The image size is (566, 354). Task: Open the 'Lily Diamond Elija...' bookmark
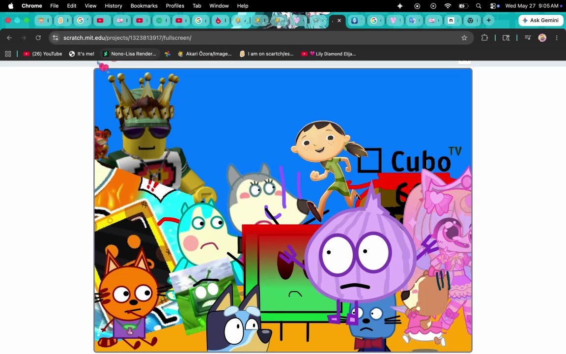coord(329,54)
